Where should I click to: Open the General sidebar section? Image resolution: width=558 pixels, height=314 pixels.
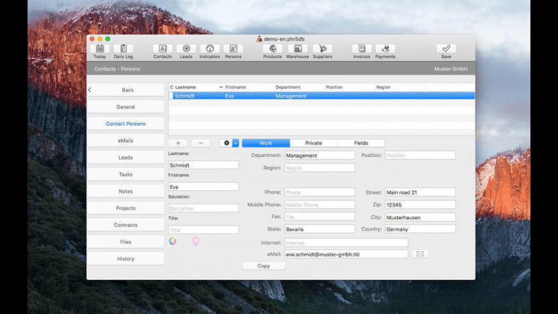click(x=126, y=106)
